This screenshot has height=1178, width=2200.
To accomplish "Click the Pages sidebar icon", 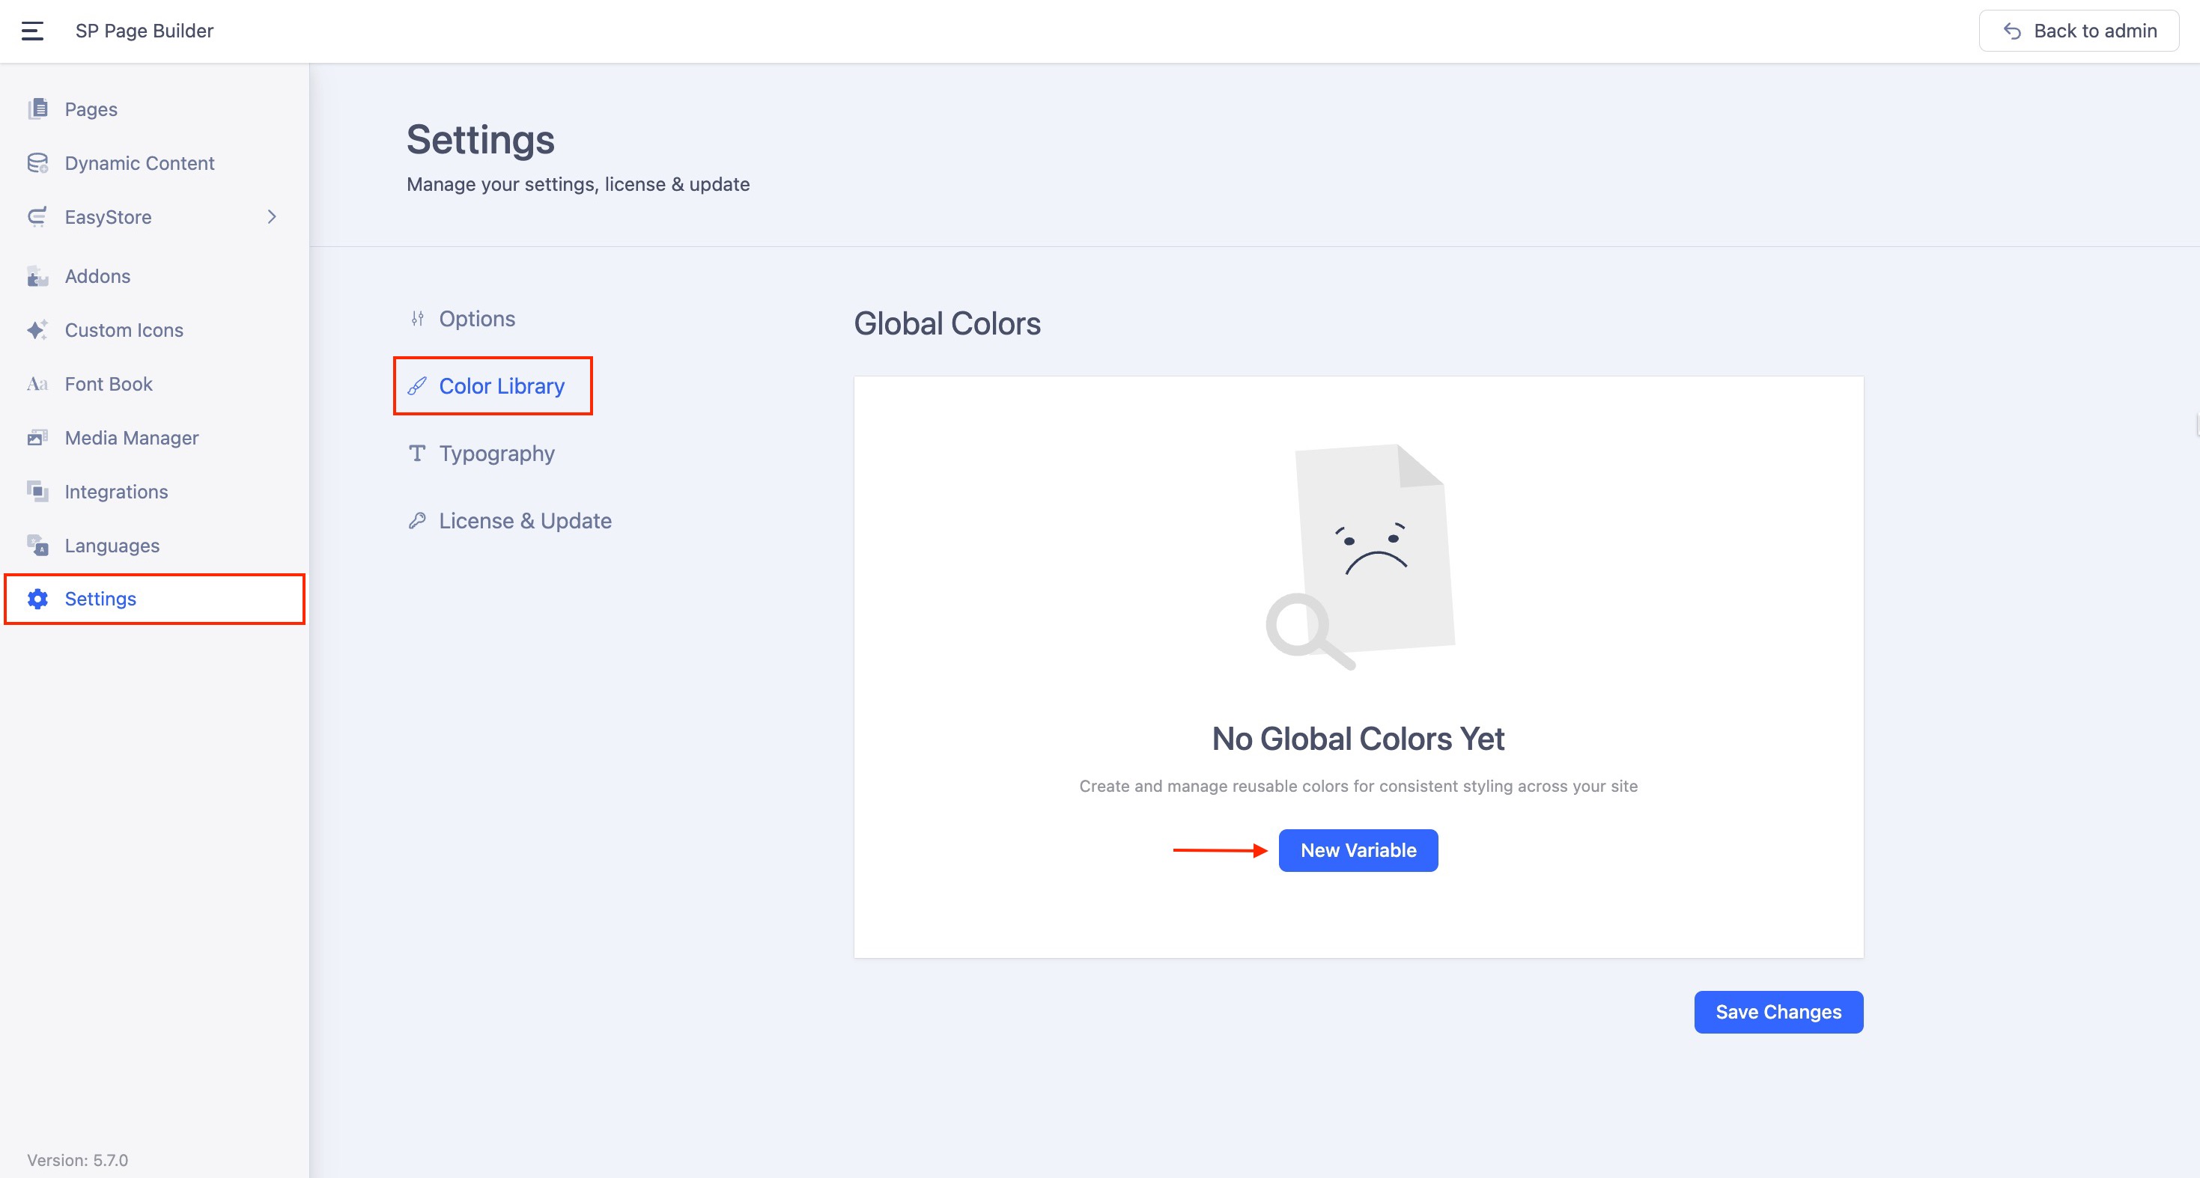I will click(x=37, y=109).
